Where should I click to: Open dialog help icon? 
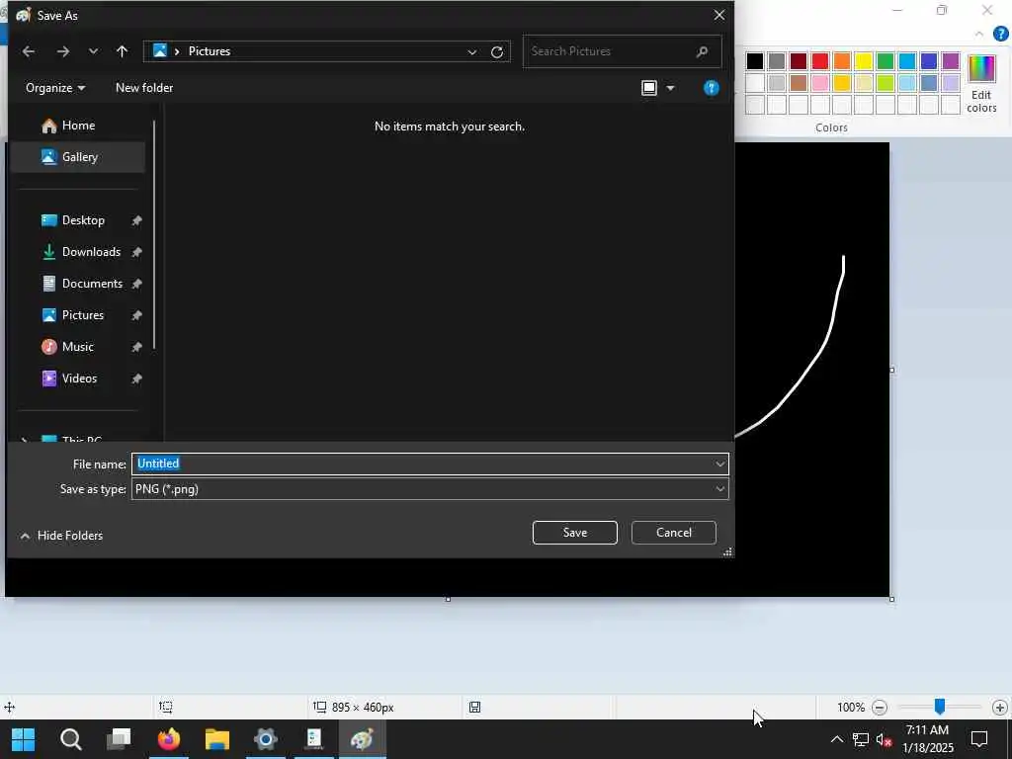click(x=711, y=88)
